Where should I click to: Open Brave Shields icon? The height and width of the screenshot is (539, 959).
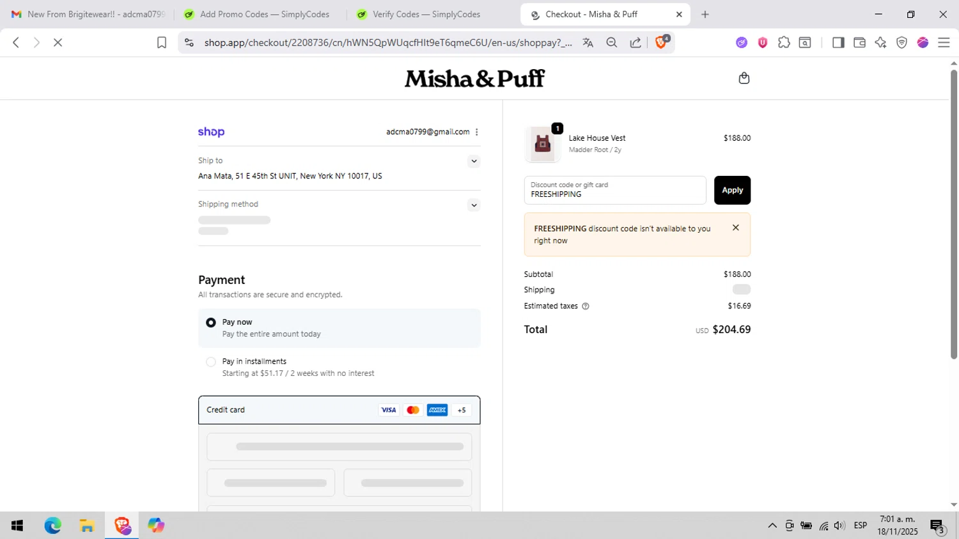pos(662,42)
